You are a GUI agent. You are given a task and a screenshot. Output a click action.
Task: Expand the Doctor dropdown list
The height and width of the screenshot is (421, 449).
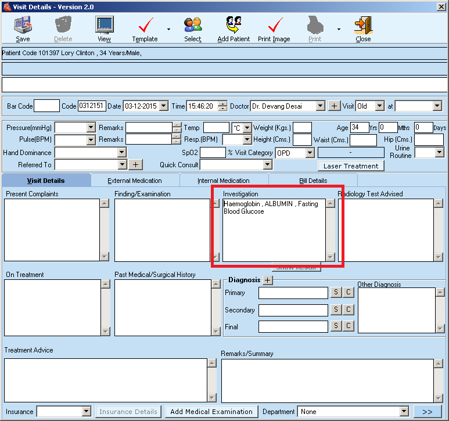(x=320, y=106)
